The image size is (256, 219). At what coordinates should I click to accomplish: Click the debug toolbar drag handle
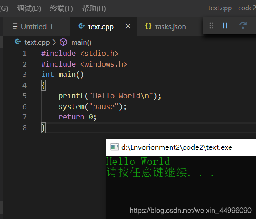click(x=211, y=25)
